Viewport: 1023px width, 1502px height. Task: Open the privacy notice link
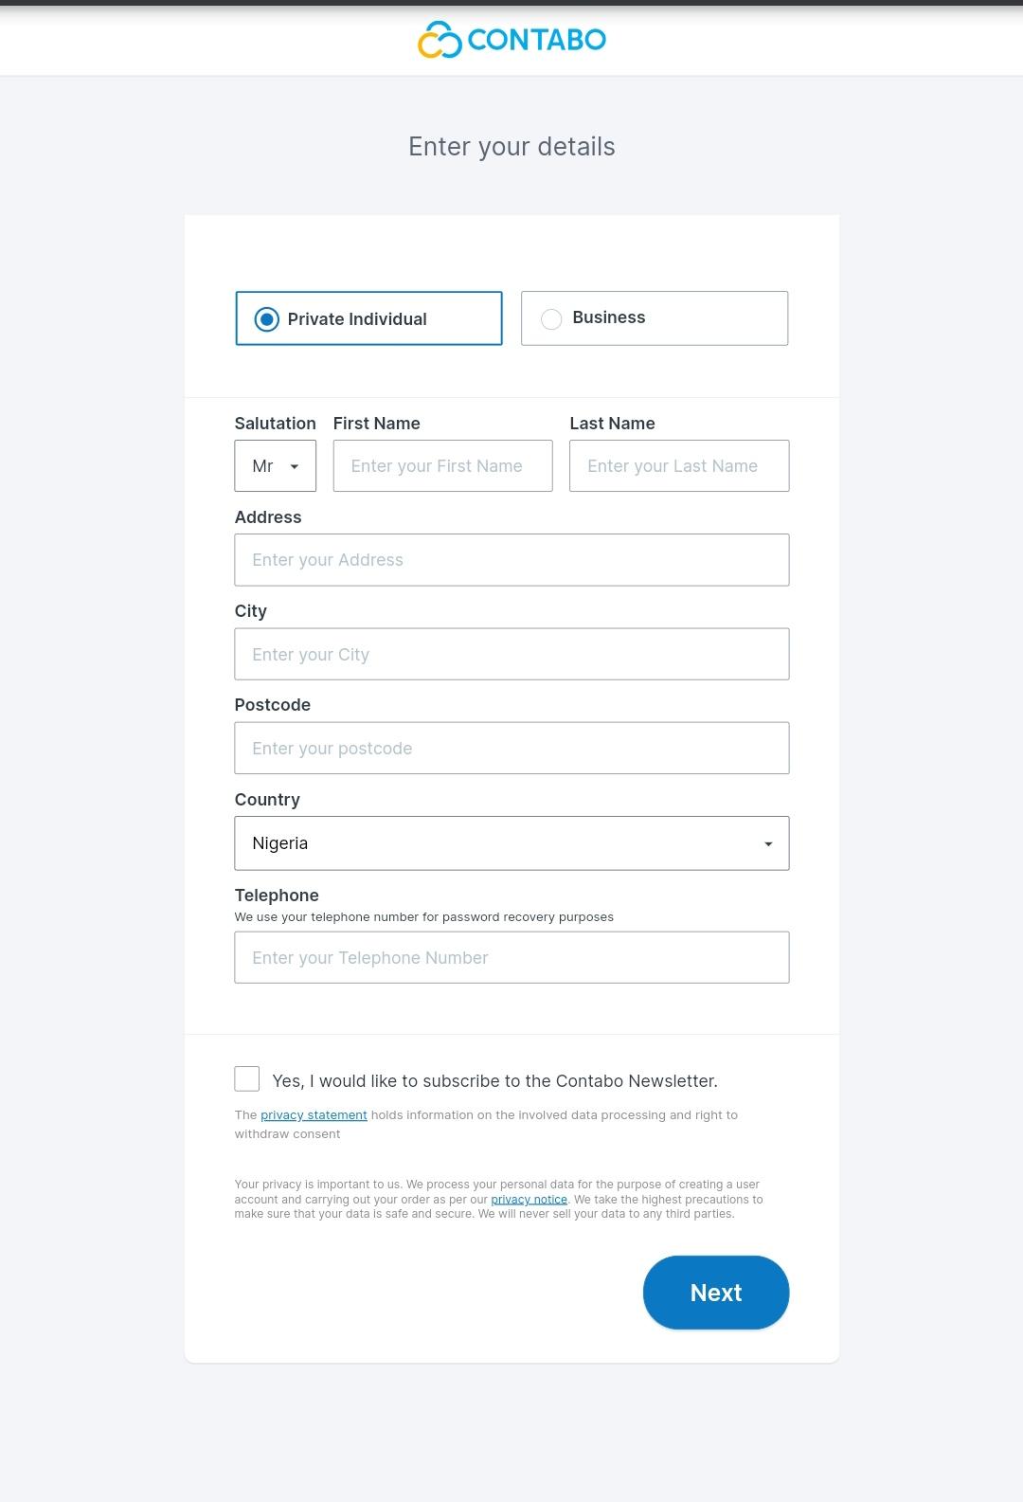529,1200
